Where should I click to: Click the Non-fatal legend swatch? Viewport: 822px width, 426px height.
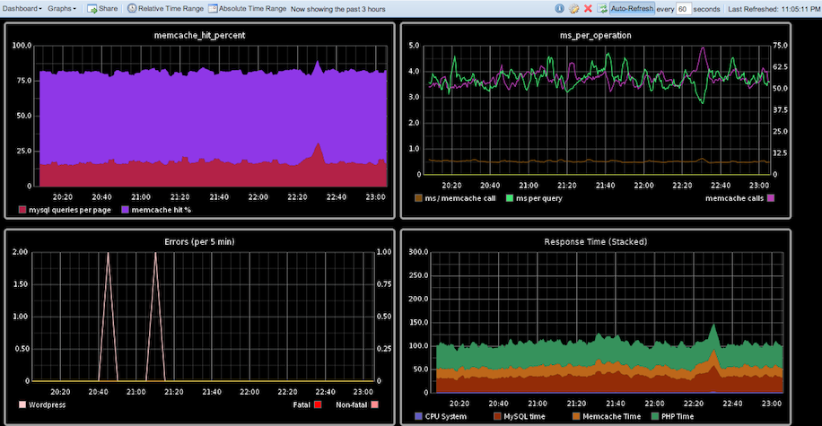[374, 404]
